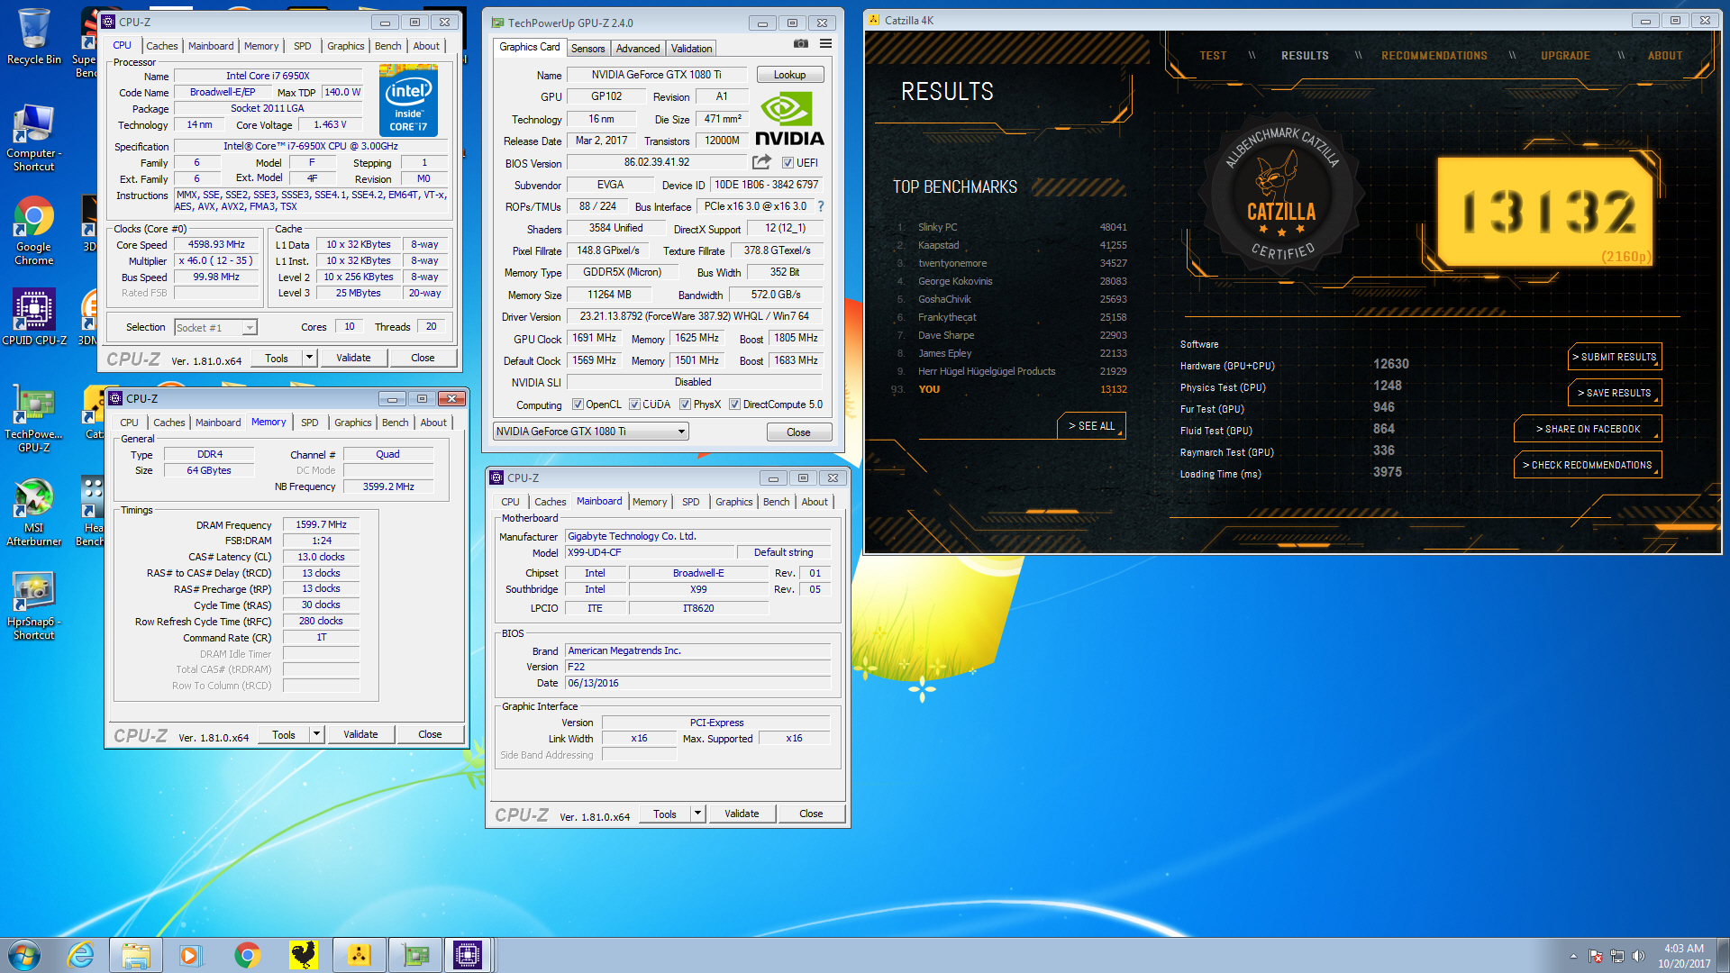The height and width of the screenshot is (973, 1730).
Task: Open the TEST tab in Catzilla
Action: 1213,56
